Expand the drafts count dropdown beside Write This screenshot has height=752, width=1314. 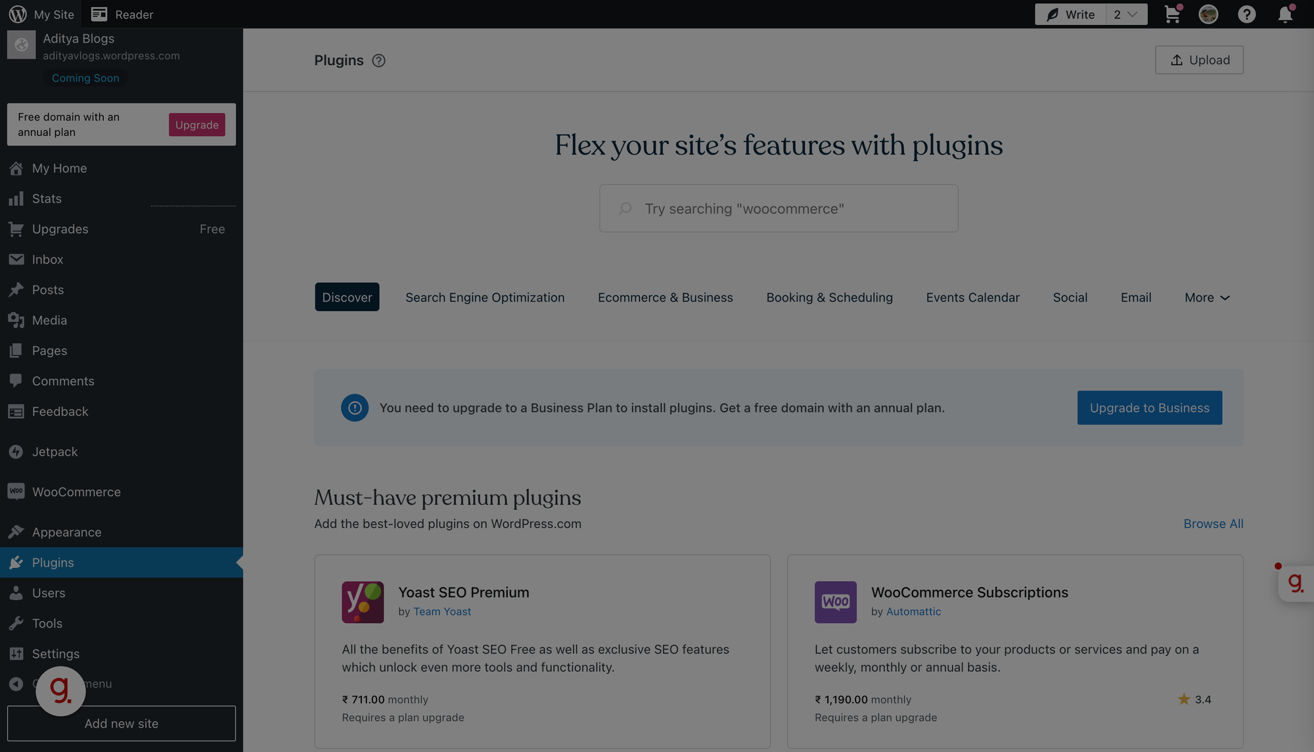click(1126, 14)
